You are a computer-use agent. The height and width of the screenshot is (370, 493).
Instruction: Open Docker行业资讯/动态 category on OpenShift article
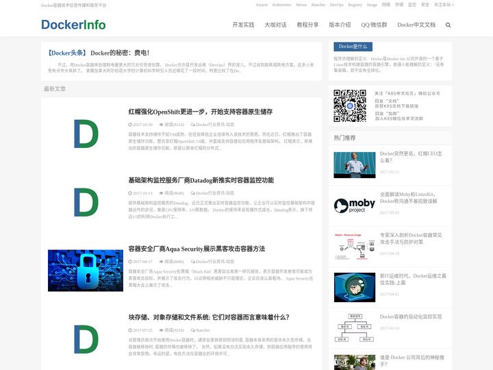215,125
